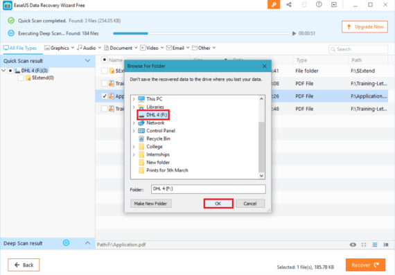Viewport: 395px width, 275px height.
Task: Expand Other filter dropdown arrow
Action: pos(214,48)
